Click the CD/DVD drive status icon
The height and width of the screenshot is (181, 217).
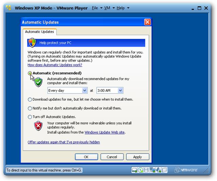[141, 170]
